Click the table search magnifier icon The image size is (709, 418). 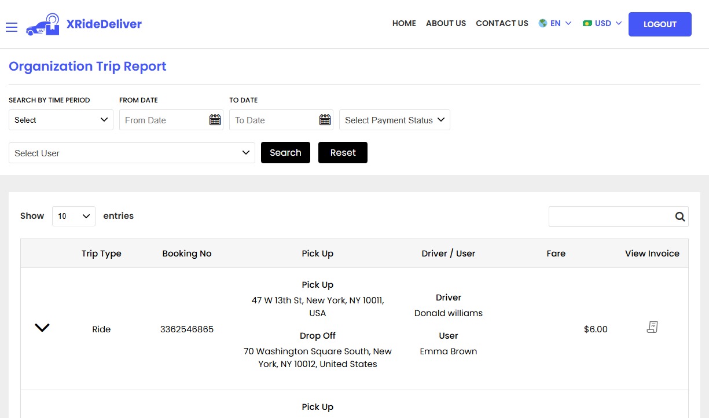click(x=679, y=217)
